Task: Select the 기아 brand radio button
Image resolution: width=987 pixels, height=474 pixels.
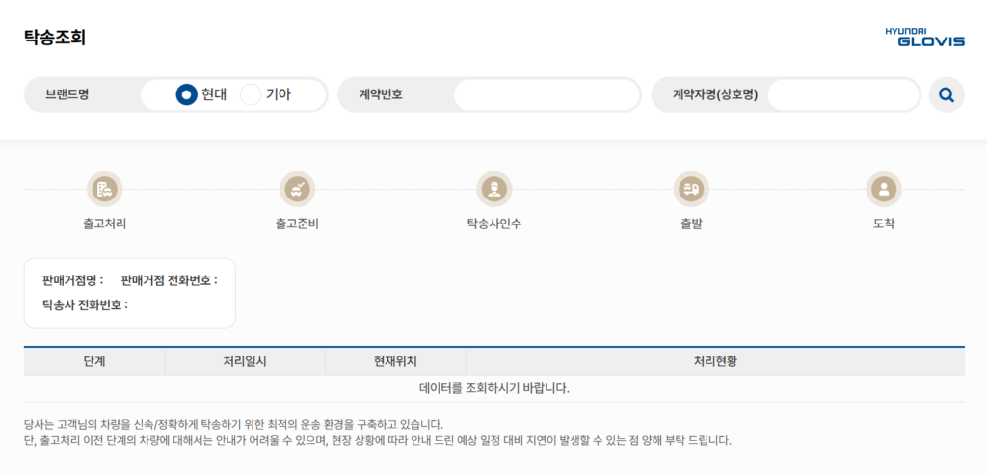Action: click(251, 94)
